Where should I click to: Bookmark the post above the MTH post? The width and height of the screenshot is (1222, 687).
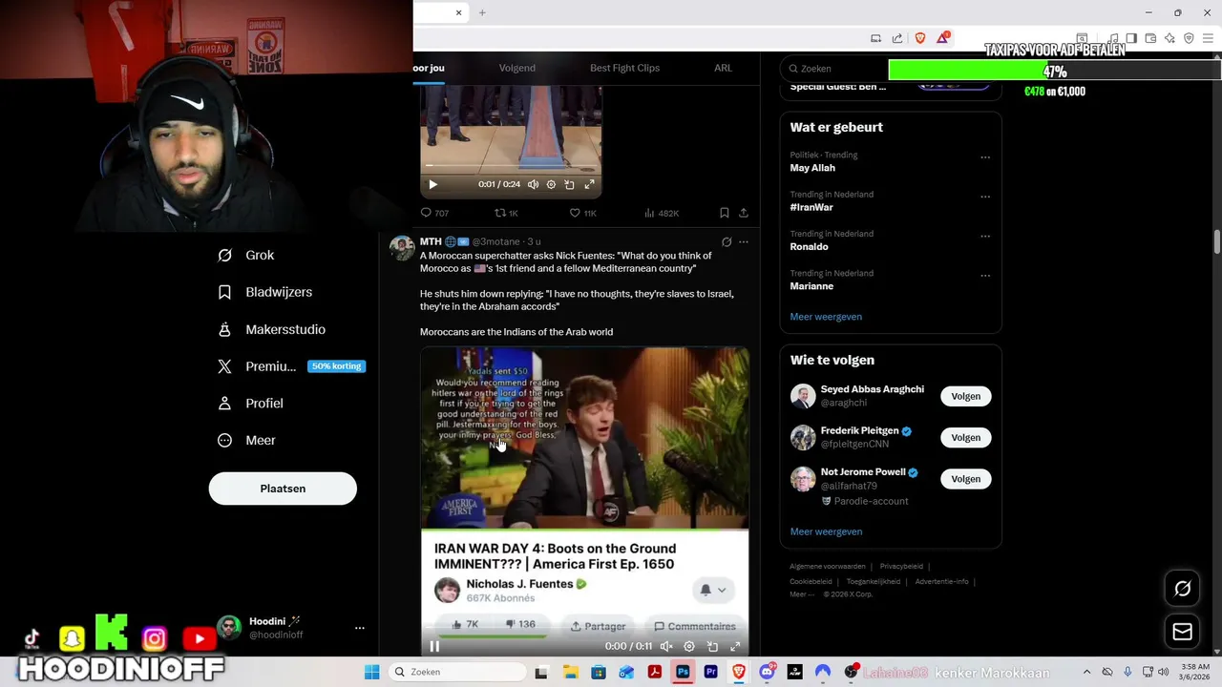tap(725, 213)
